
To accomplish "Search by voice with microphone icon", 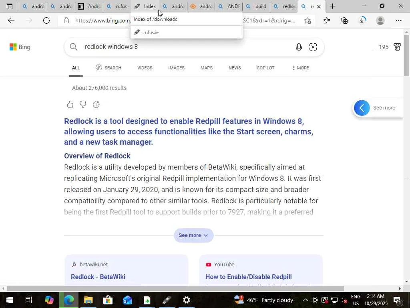I will point(299,47).
